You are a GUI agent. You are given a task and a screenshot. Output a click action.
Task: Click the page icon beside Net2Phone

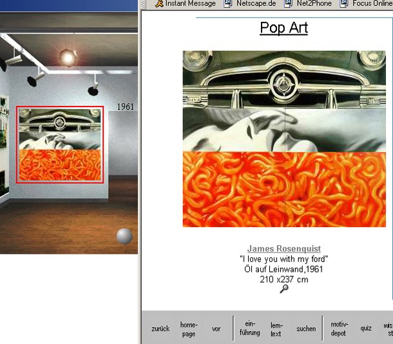pyautogui.click(x=288, y=3)
